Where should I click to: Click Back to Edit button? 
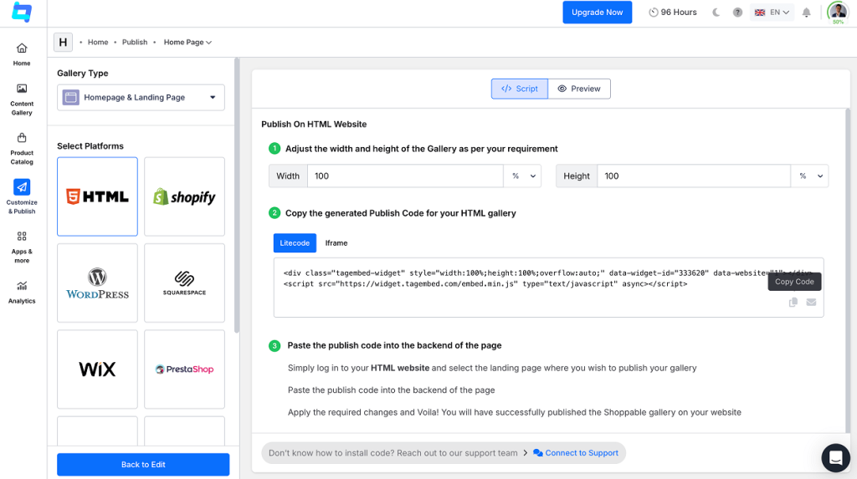(x=143, y=464)
